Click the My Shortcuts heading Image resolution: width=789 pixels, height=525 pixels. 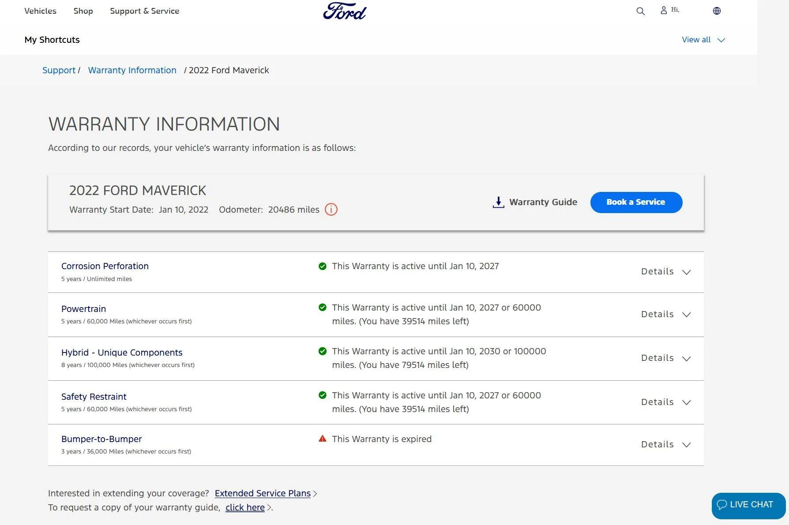pos(52,40)
